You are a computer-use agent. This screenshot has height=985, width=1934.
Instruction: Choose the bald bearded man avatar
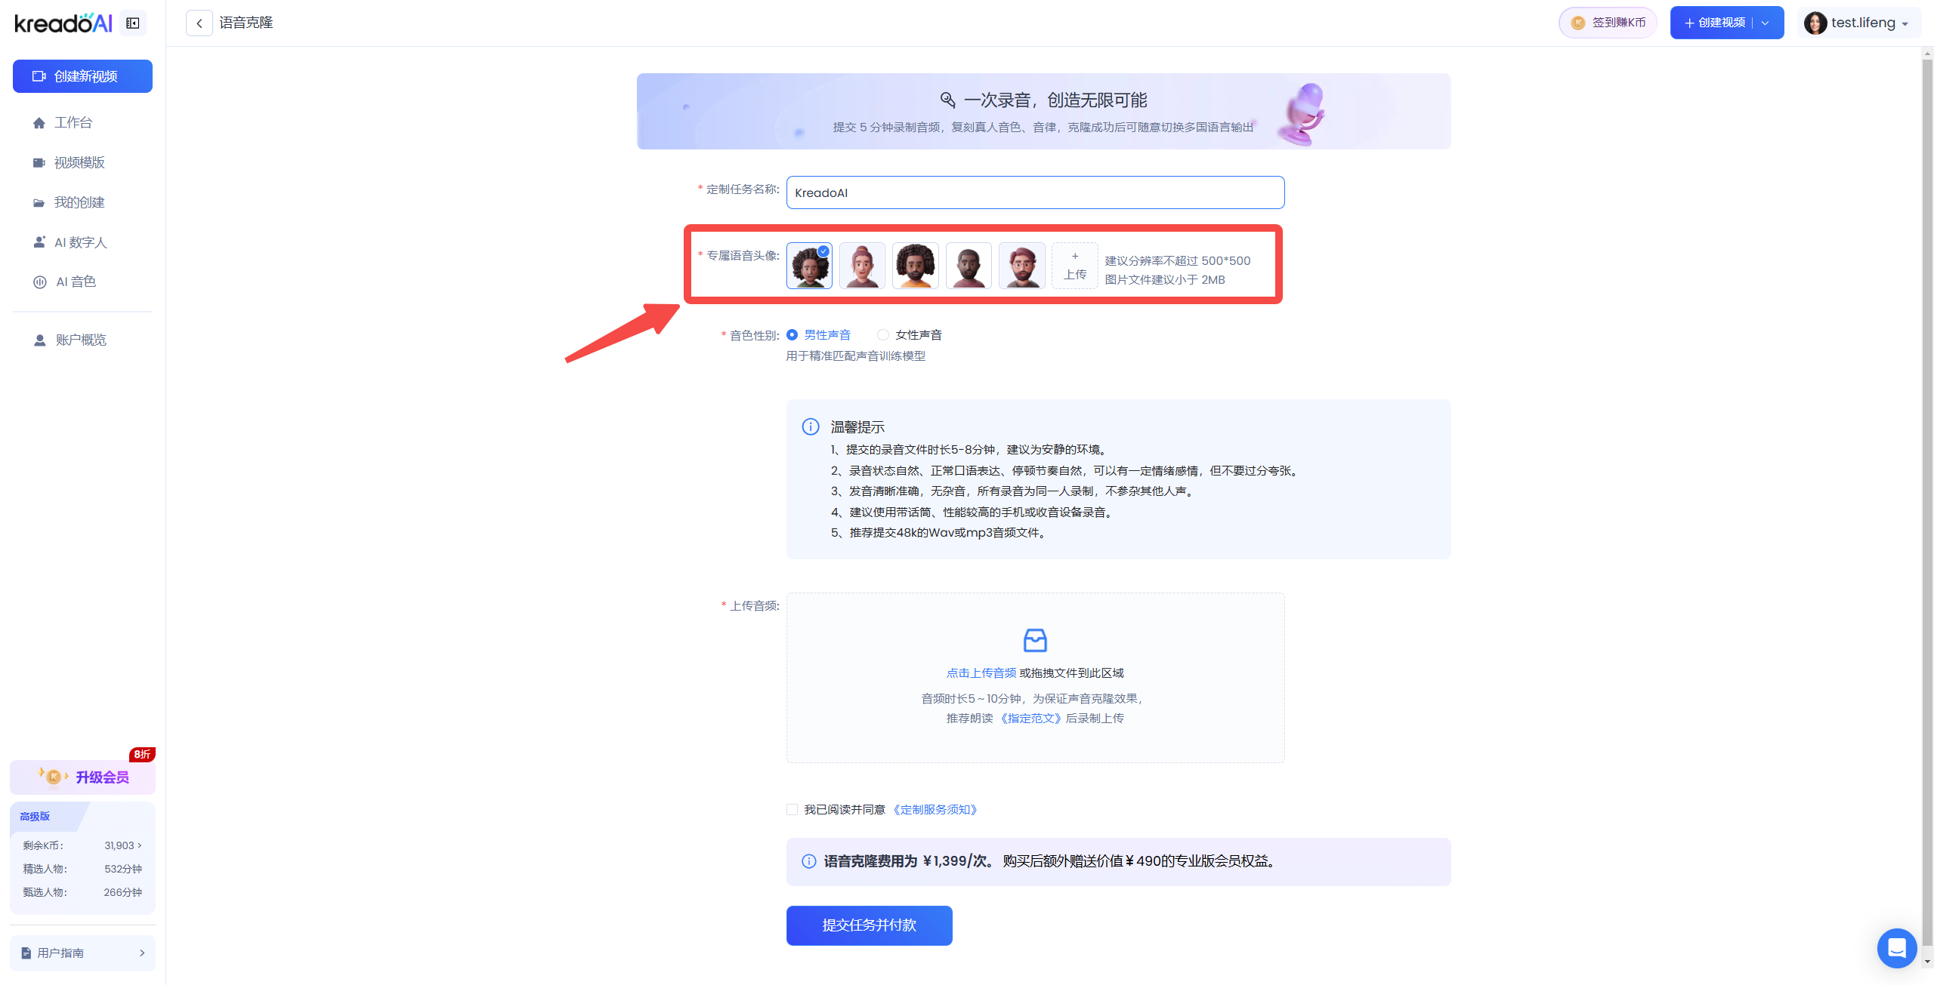pos(969,266)
